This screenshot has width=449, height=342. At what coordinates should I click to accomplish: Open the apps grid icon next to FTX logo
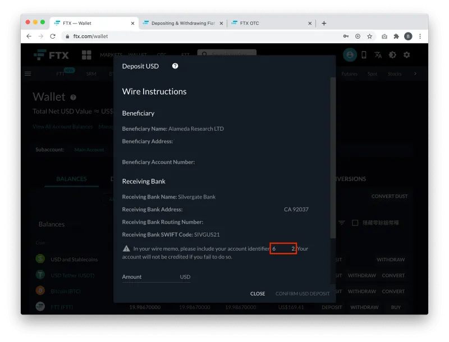click(x=86, y=55)
